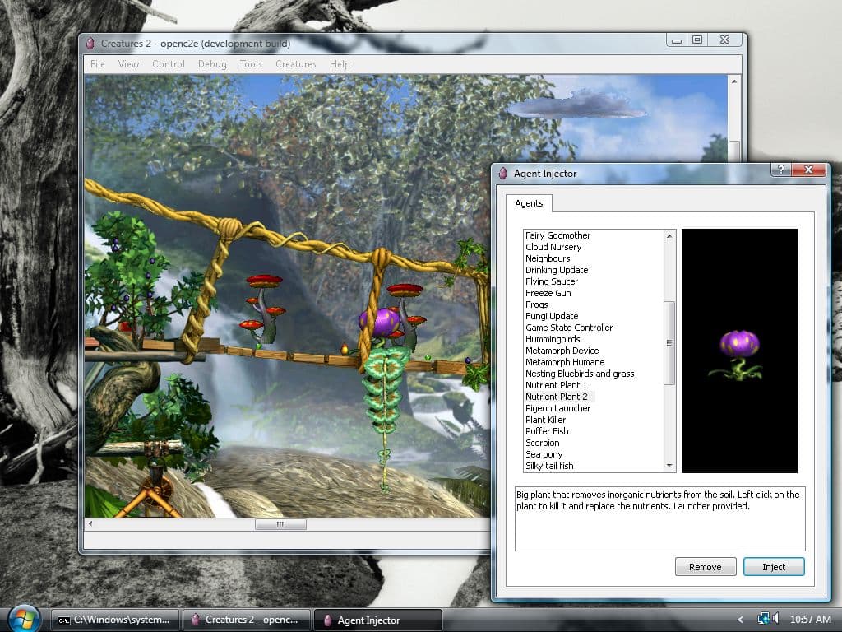842x632 pixels.
Task: Open the Control menu
Action: tap(168, 64)
